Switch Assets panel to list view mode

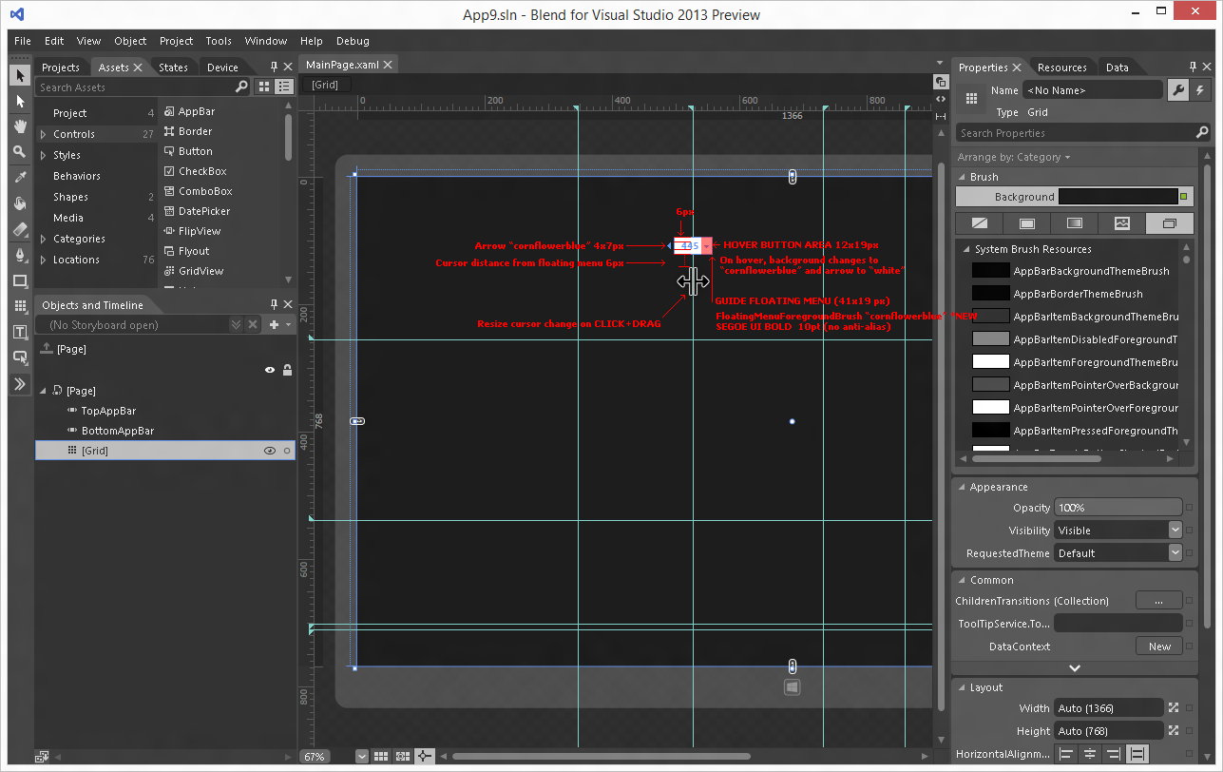[283, 87]
